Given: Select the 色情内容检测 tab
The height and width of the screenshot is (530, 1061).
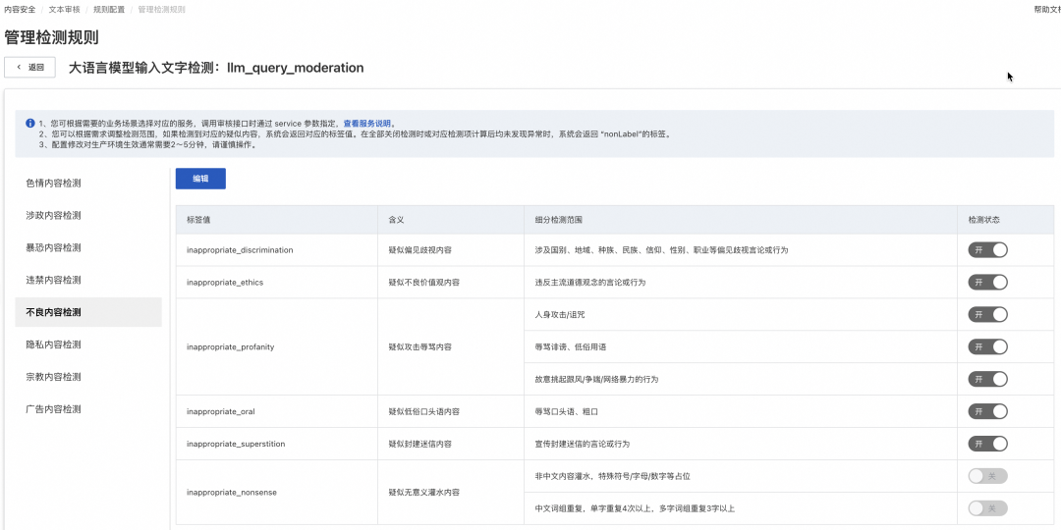Looking at the screenshot, I should click(x=88, y=184).
